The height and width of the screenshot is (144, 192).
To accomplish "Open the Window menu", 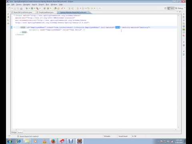I will point(54,5).
